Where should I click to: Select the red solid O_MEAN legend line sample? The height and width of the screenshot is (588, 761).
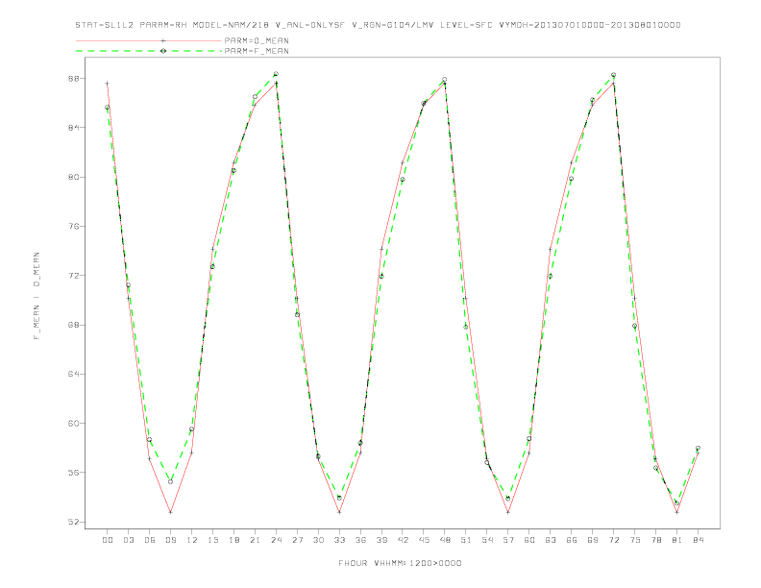tap(149, 40)
